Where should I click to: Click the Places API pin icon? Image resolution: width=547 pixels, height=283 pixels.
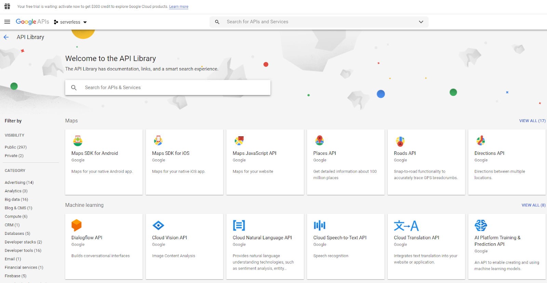pyautogui.click(x=320, y=140)
